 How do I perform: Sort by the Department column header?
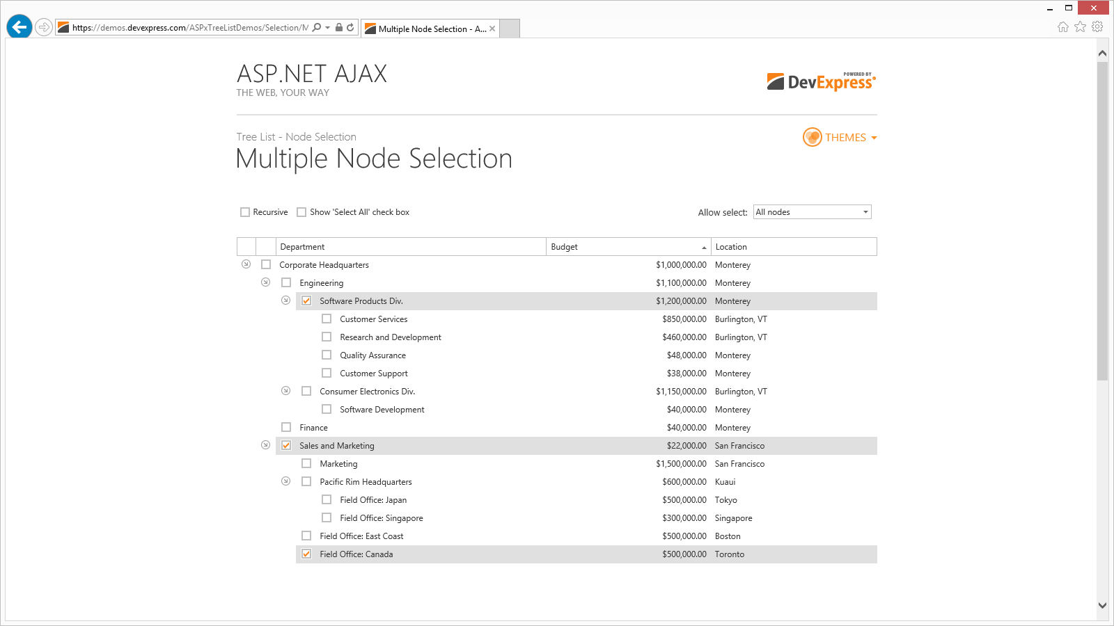pos(411,247)
